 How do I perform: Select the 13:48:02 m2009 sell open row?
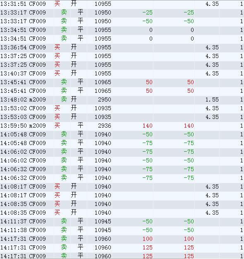pyautogui.click(x=122, y=99)
